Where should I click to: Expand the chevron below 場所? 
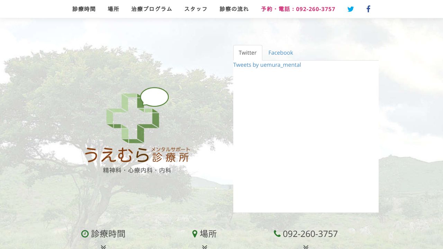(205, 247)
